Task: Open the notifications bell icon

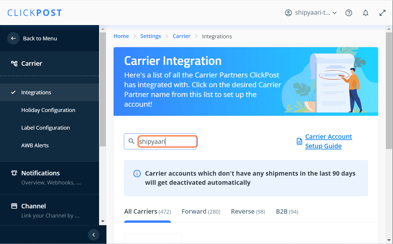Action: pos(366,13)
